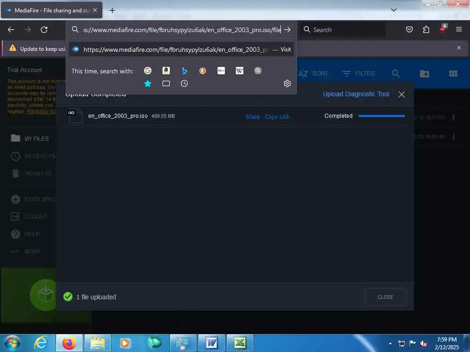Search this time with DuckDuckGo
Screen dimensions: 470x352
pos(202,71)
